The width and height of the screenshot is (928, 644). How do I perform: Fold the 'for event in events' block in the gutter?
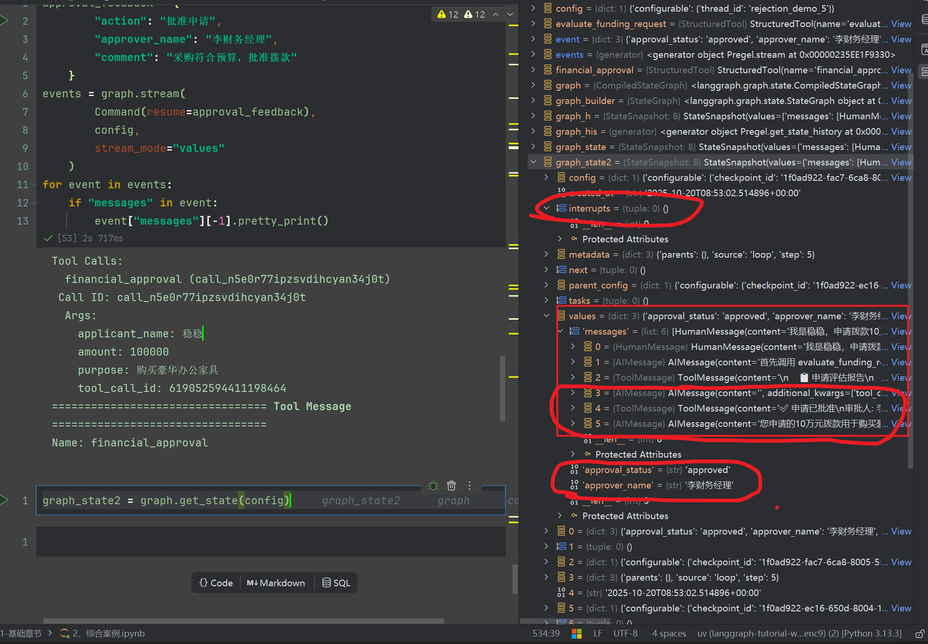(34, 185)
